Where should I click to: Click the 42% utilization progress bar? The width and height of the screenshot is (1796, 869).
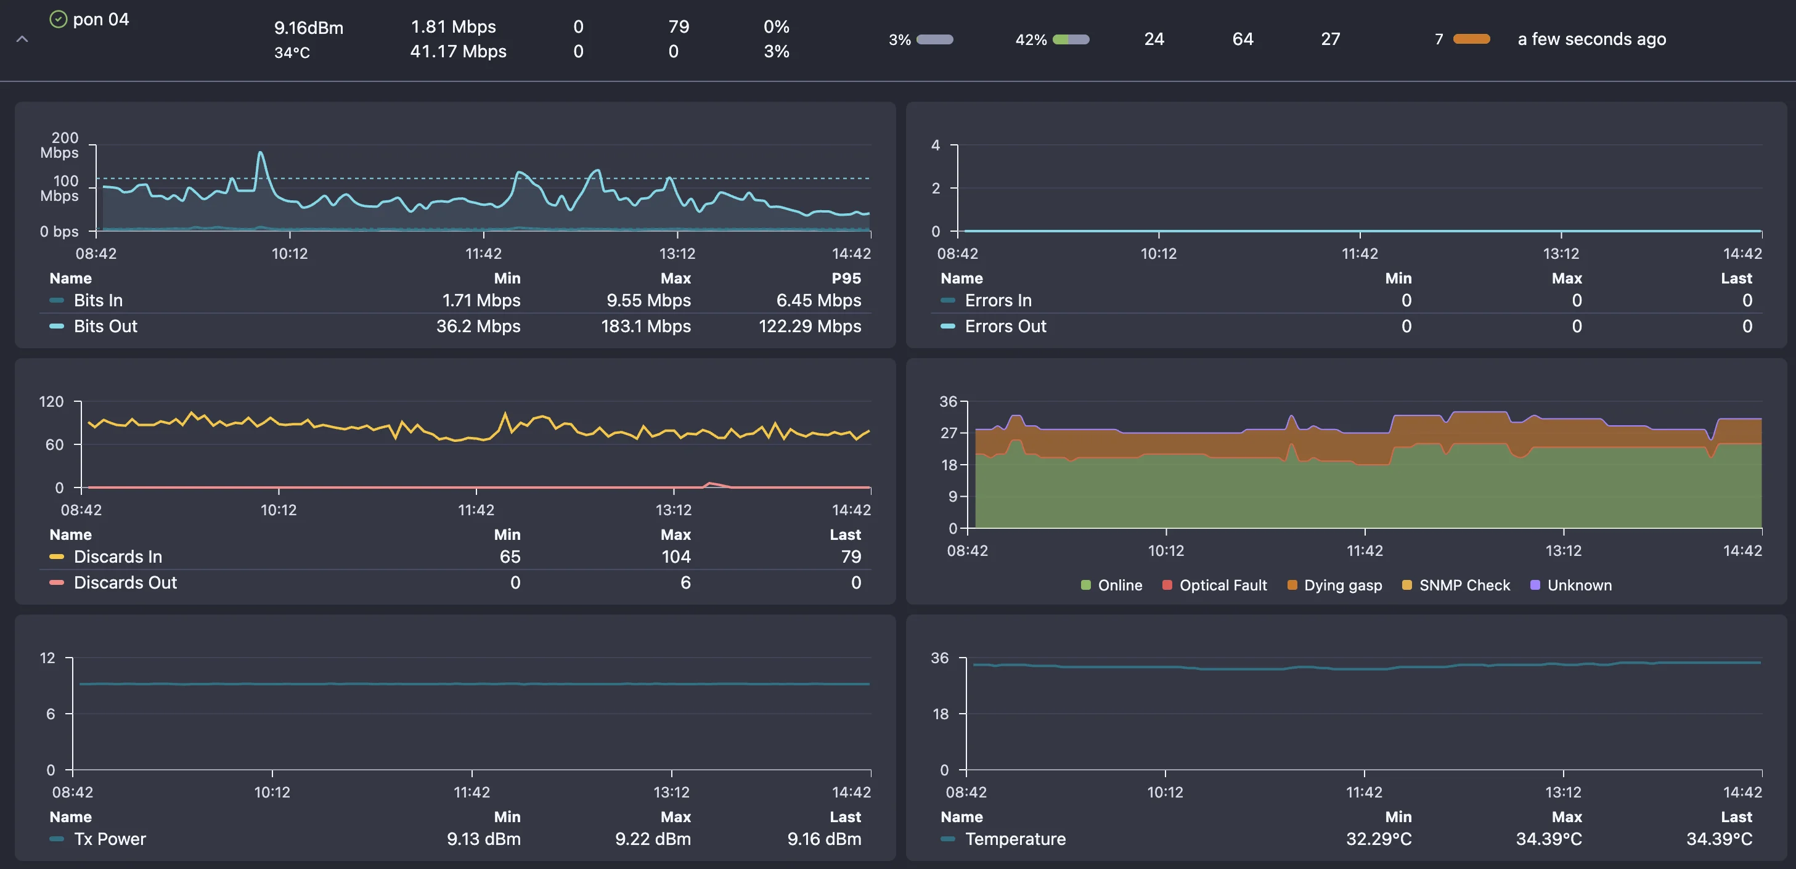pos(1072,39)
